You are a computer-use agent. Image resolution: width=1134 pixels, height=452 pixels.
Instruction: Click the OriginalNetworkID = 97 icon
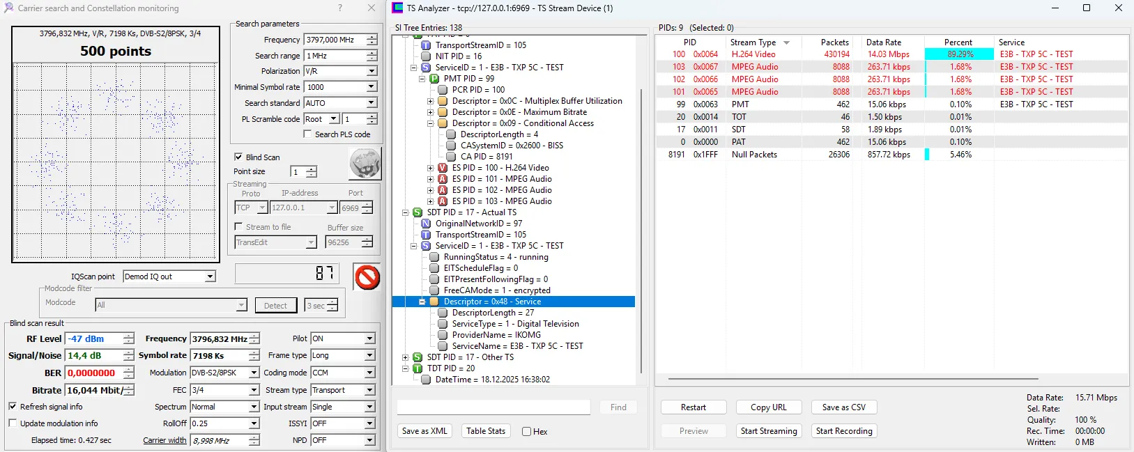(x=426, y=224)
